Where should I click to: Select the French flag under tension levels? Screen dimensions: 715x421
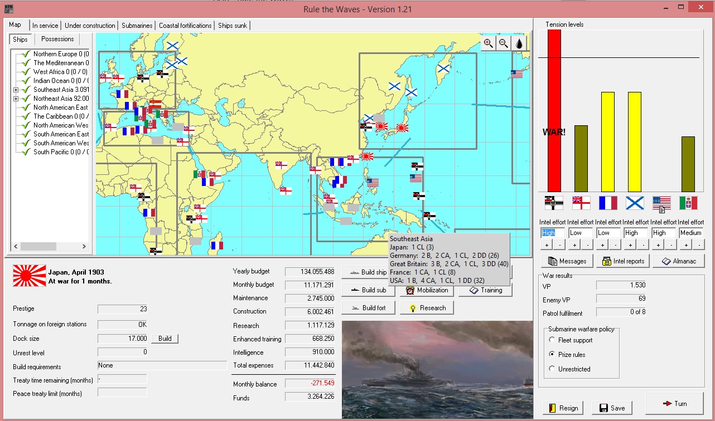[x=608, y=203]
